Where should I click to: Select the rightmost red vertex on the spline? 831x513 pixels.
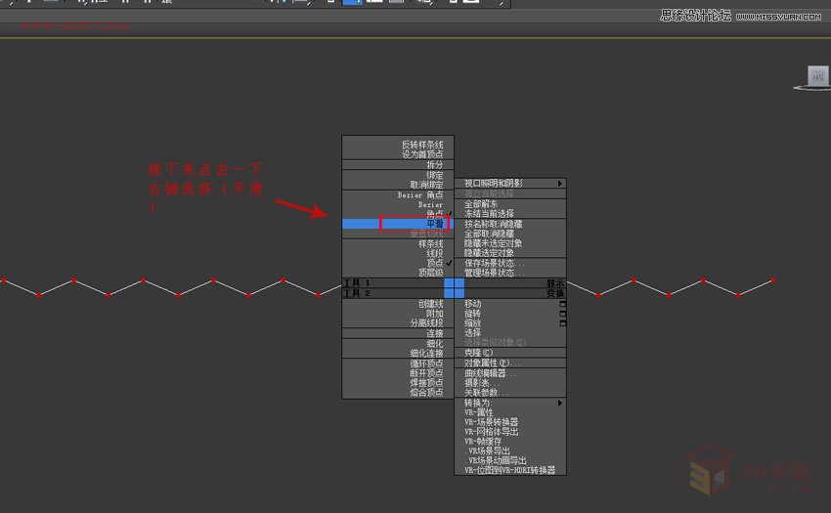click(x=773, y=280)
